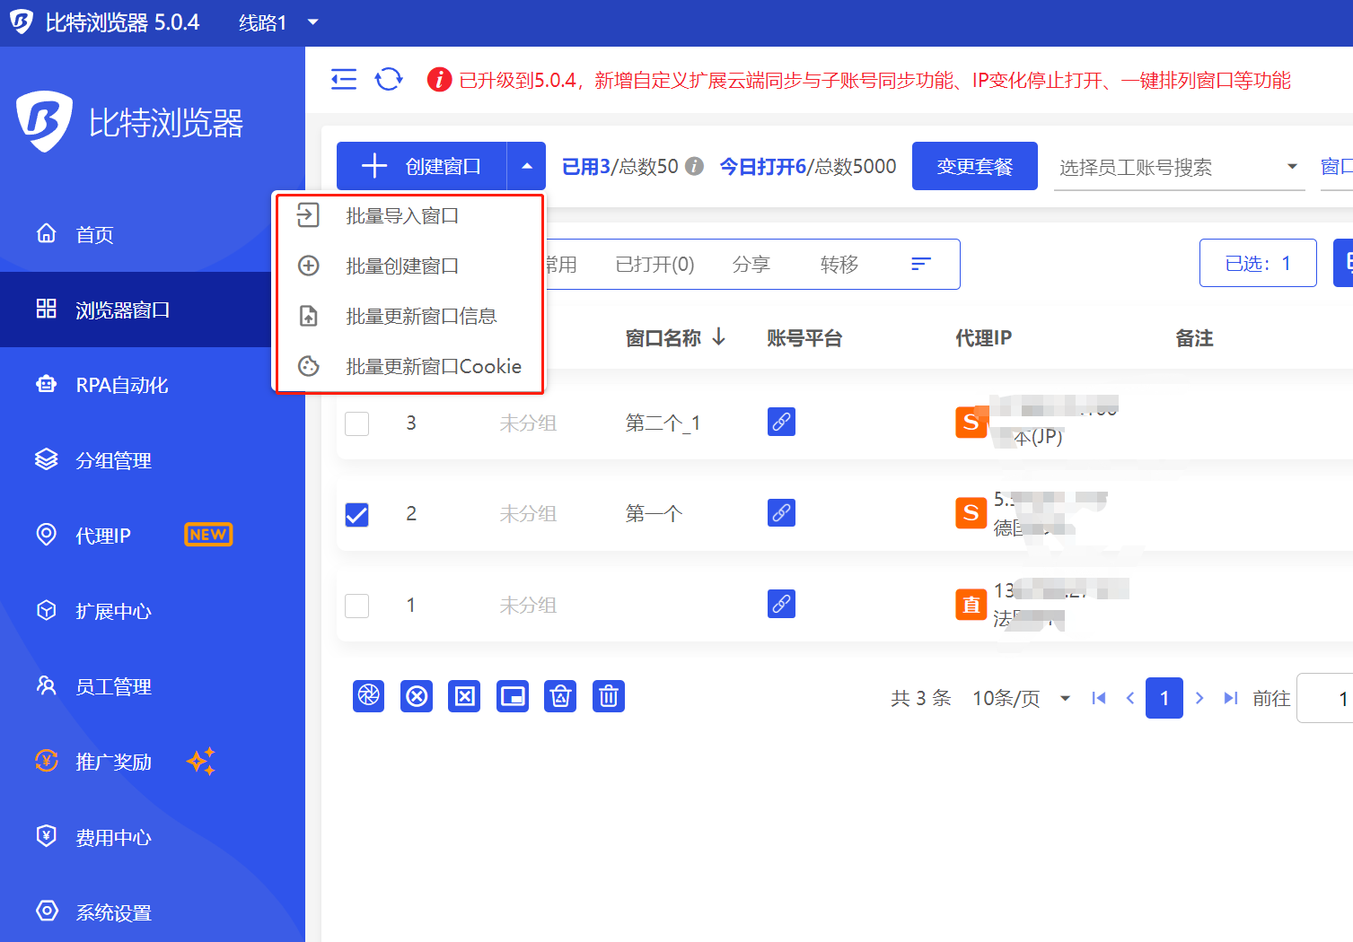Viewport: 1353px width, 942px height.
Task: Click the circled X batch close icon
Action: (417, 696)
